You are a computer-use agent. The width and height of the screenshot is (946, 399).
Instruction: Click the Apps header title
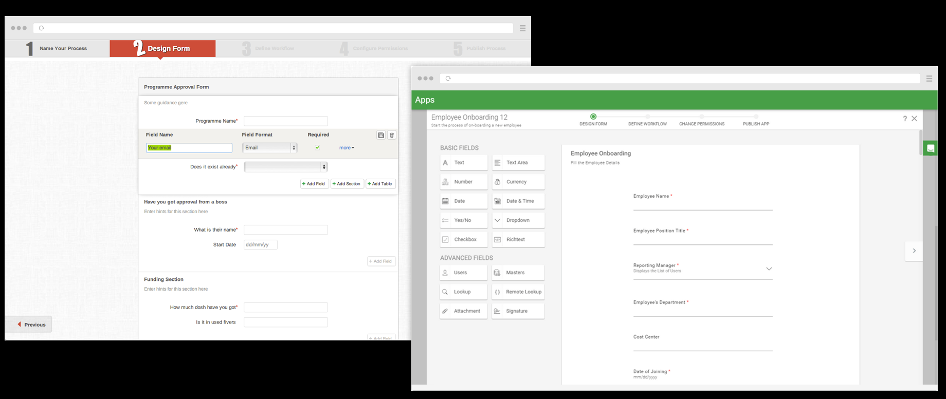click(425, 100)
